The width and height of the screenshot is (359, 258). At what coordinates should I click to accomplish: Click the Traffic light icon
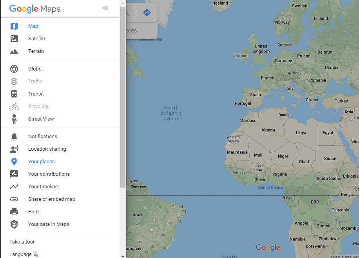[14, 81]
